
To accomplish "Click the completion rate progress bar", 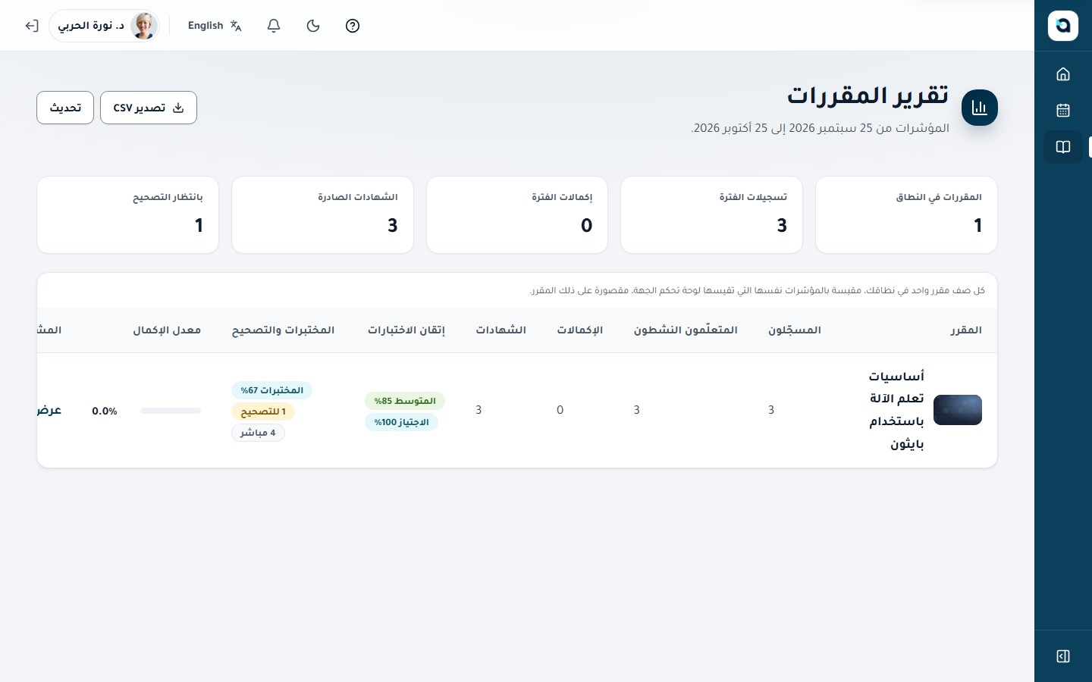I will click(x=171, y=411).
